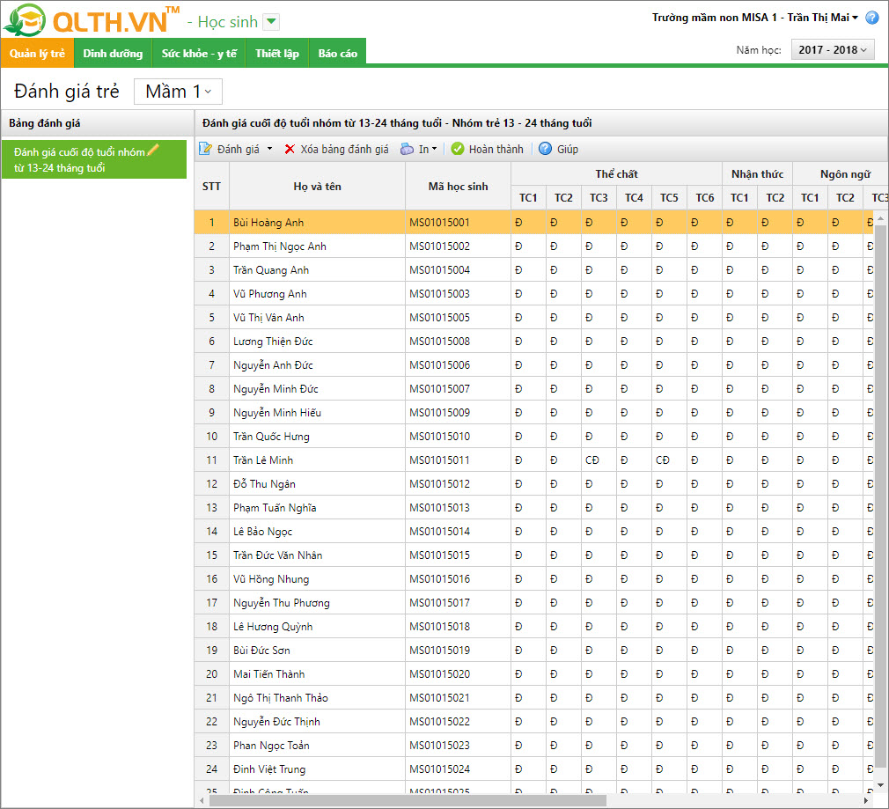The height and width of the screenshot is (809, 889).
Task: Click the green Hoàn thành checkmark icon
Action: pos(458,149)
